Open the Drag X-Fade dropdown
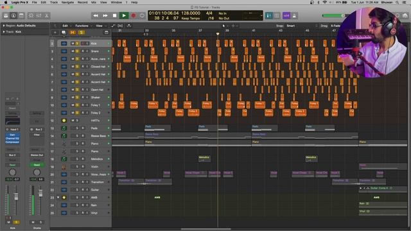The height and width of the screenshot is (231, 411). click(x=335, y=26)
